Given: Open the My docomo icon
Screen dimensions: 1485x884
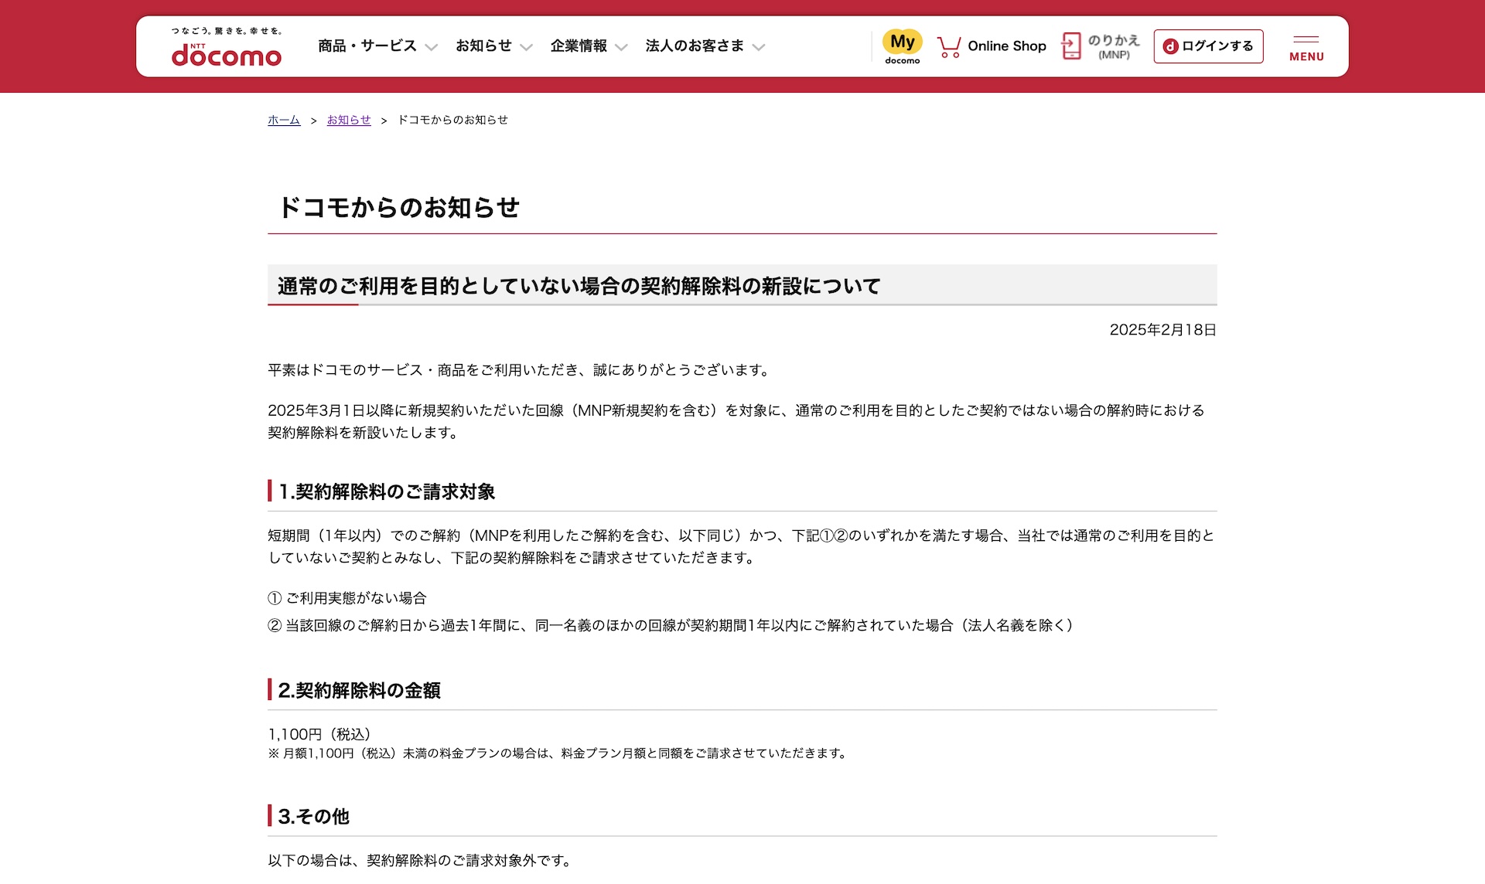Looking at the screenshot, I should point(902,46).
